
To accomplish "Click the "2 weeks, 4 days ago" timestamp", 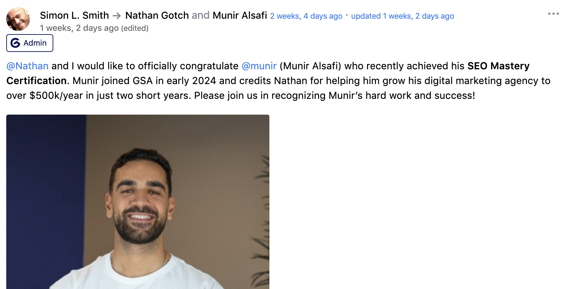I will [306, 16].
